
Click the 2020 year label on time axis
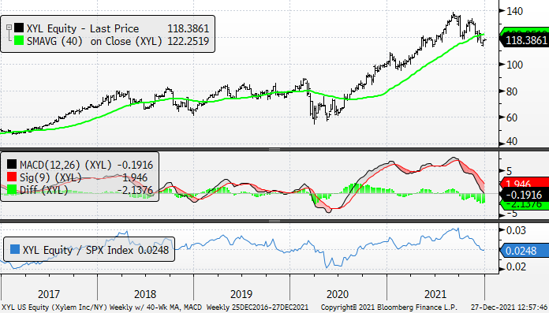pos(338,294)
